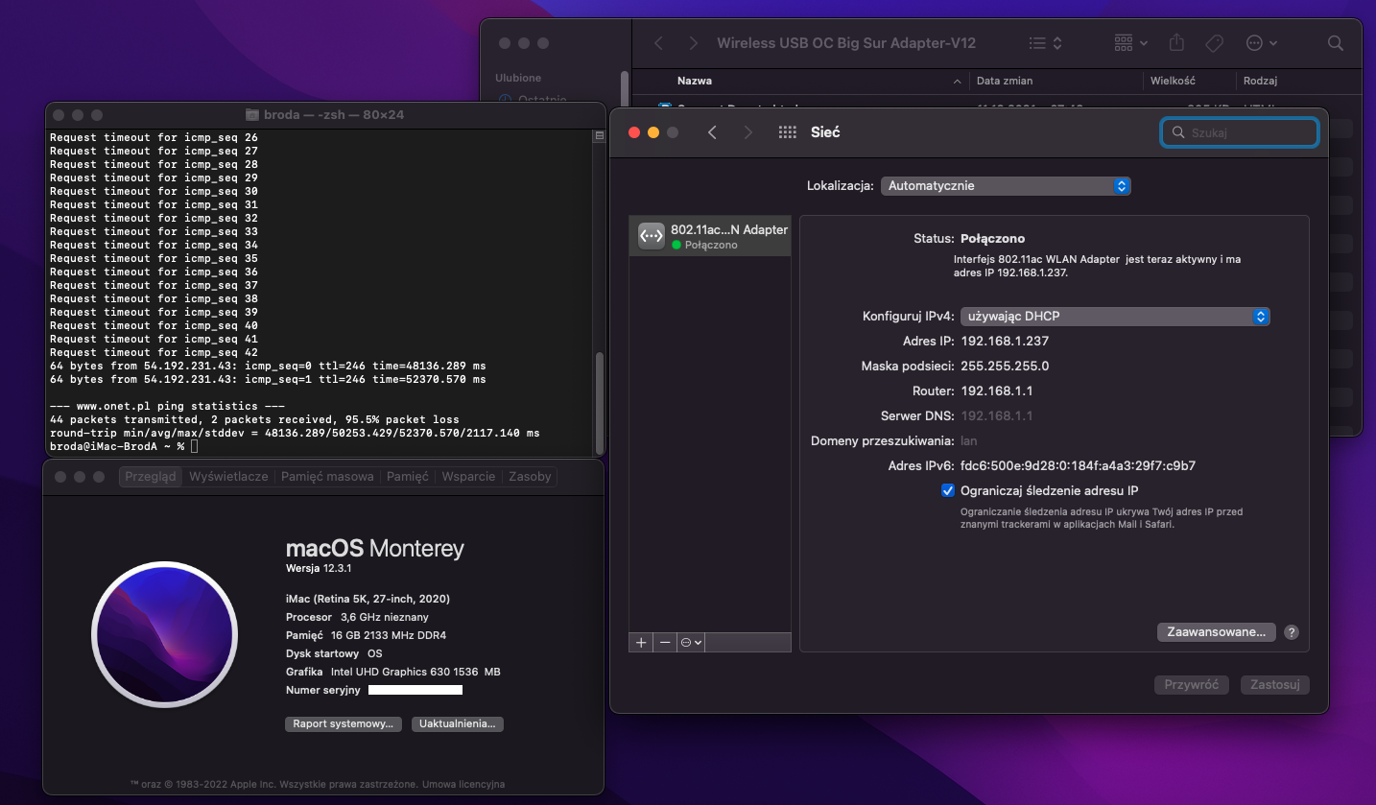Click the Zaawansowane button

1217,632
